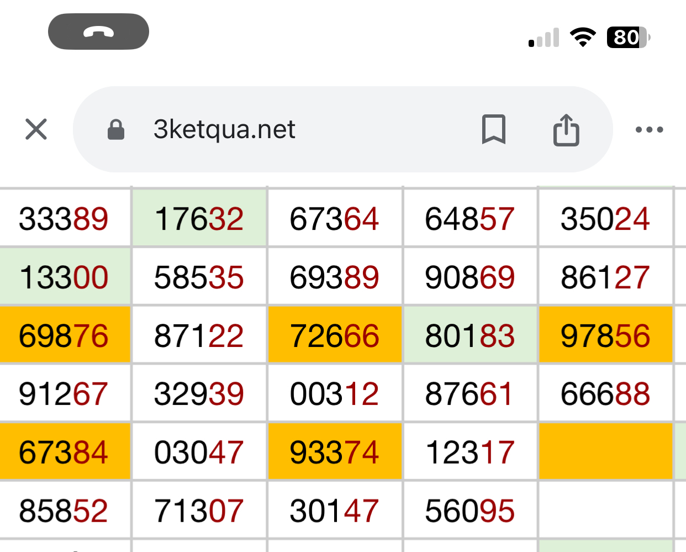Screen dimensions: 686x552
Task: Tap the number 56095 cell
Action: (x=470, y=511)
